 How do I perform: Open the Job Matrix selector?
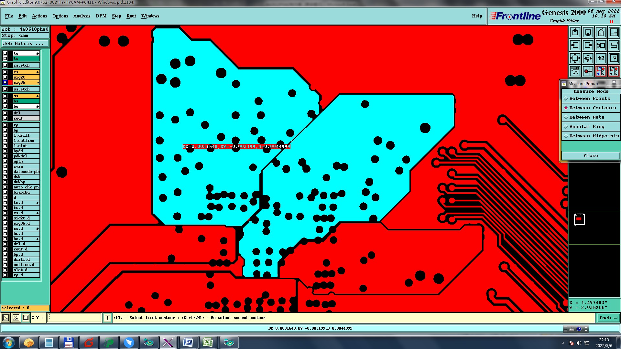pos(25,44)
